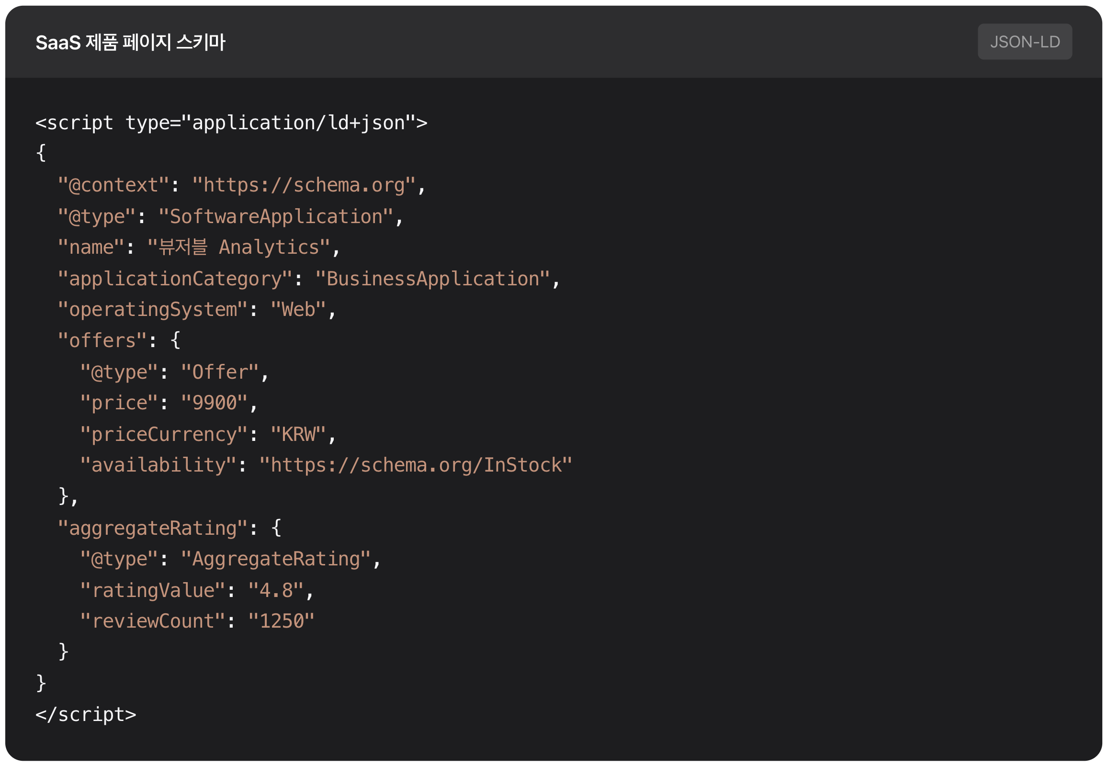The image size is (1108, 766).
Task: Click the "1250" reviewCount value
Action: point(282,621)
